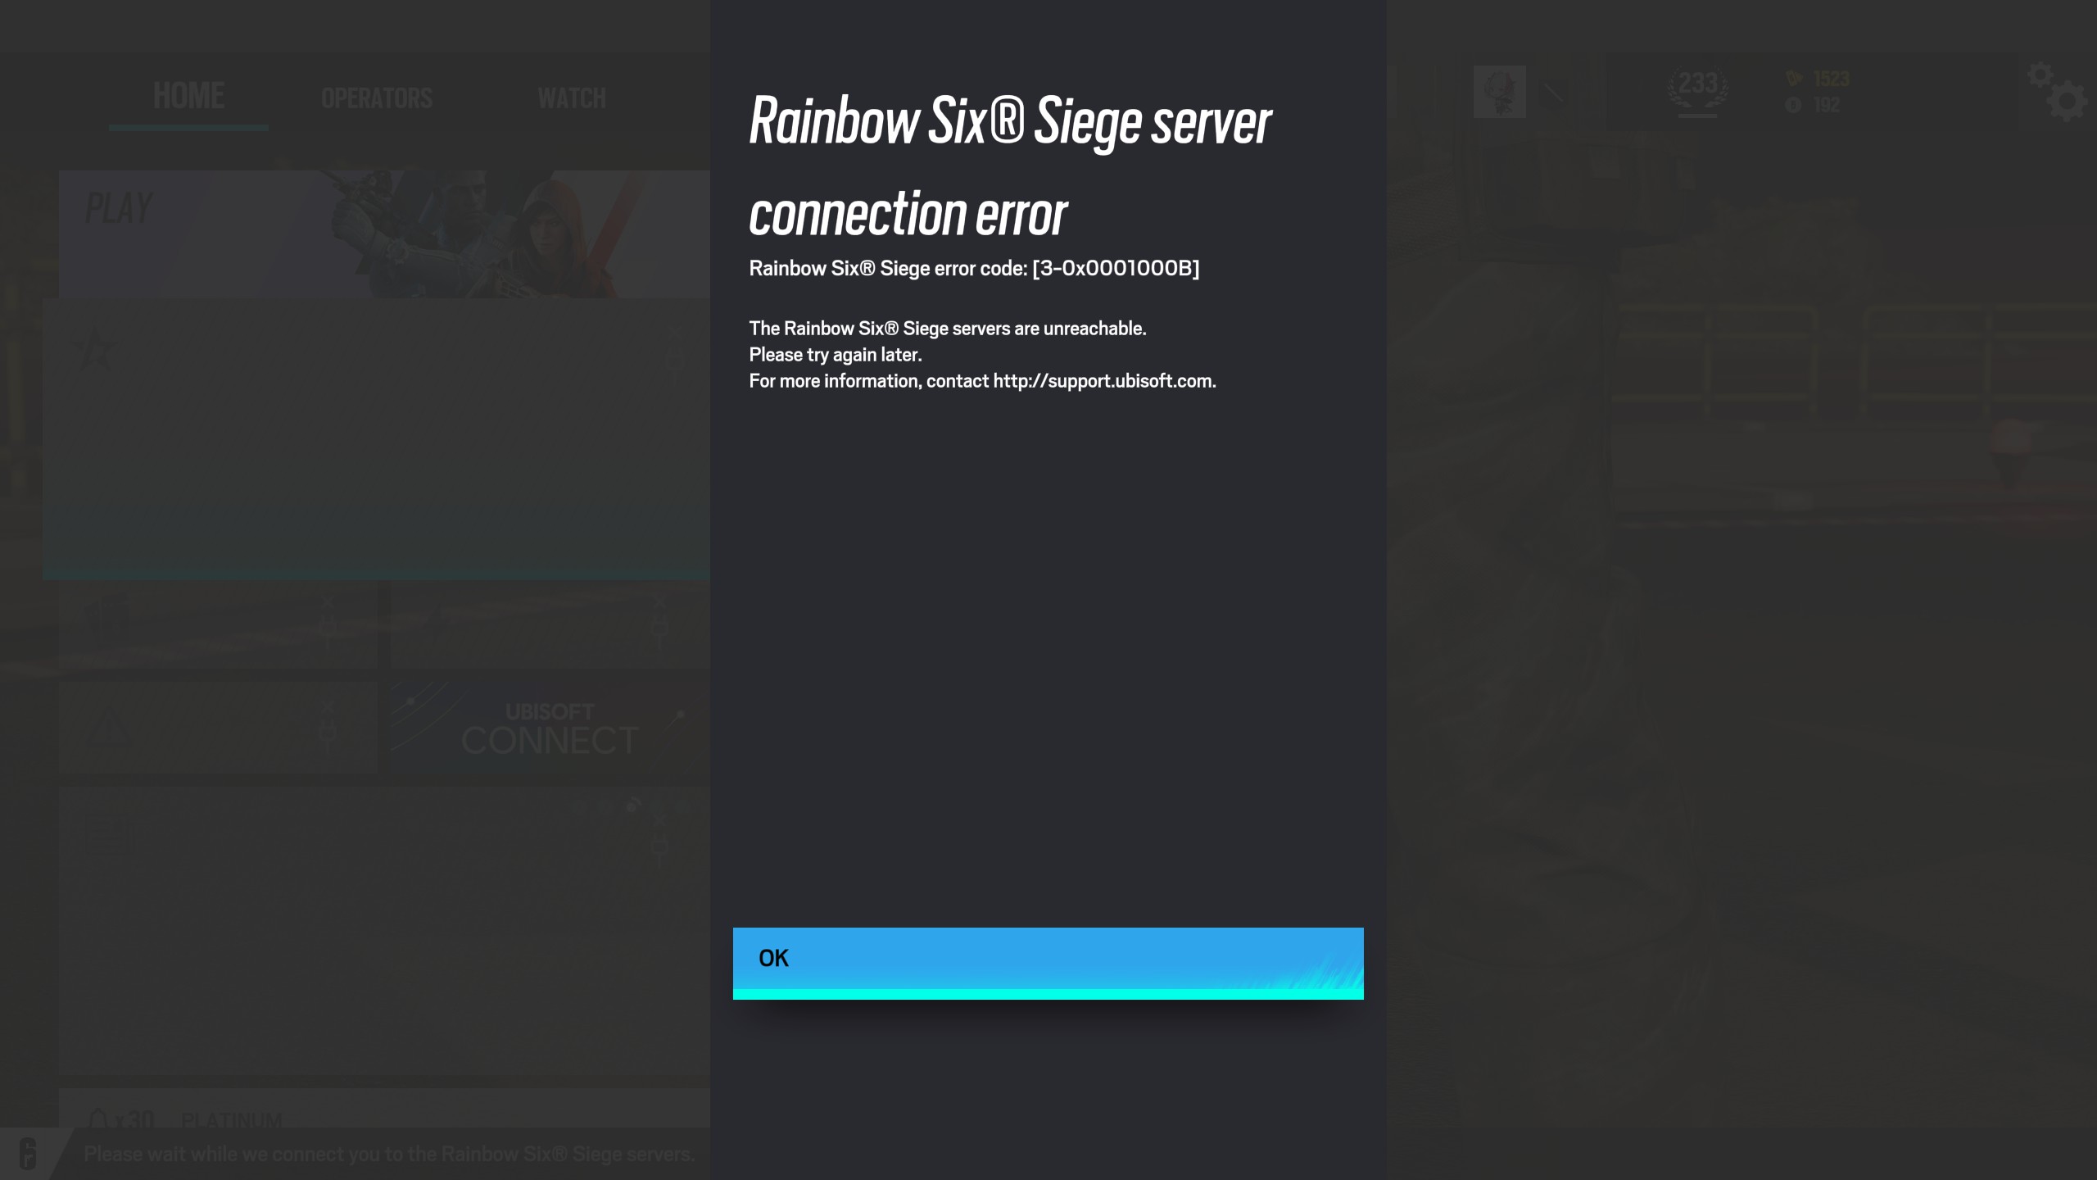Screen dimensions: 2097x1180
Task: Switch to the WATCH tab
Action: pos(572,98)
